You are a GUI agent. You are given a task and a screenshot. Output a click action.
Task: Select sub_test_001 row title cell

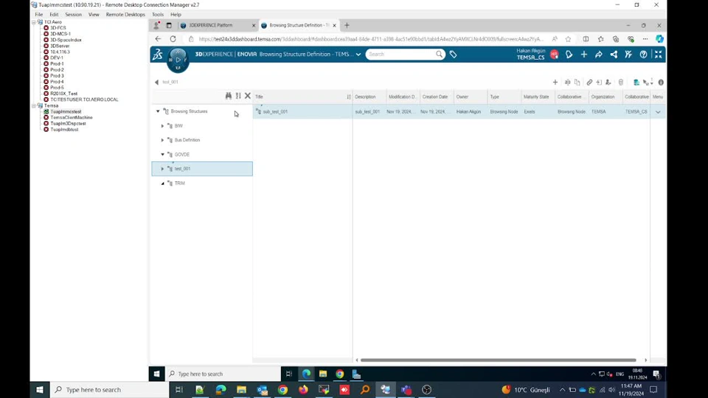coord(302,112)
